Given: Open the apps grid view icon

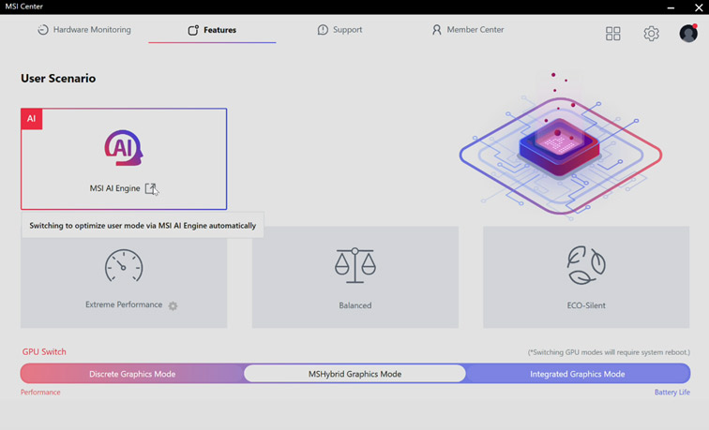Looking at the screenshot, I should pos(612,34).
